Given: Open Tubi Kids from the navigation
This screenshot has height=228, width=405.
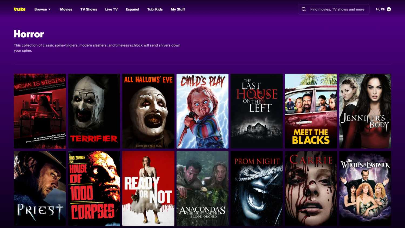Looking at the screenshot, I should [x=155, y=9].
